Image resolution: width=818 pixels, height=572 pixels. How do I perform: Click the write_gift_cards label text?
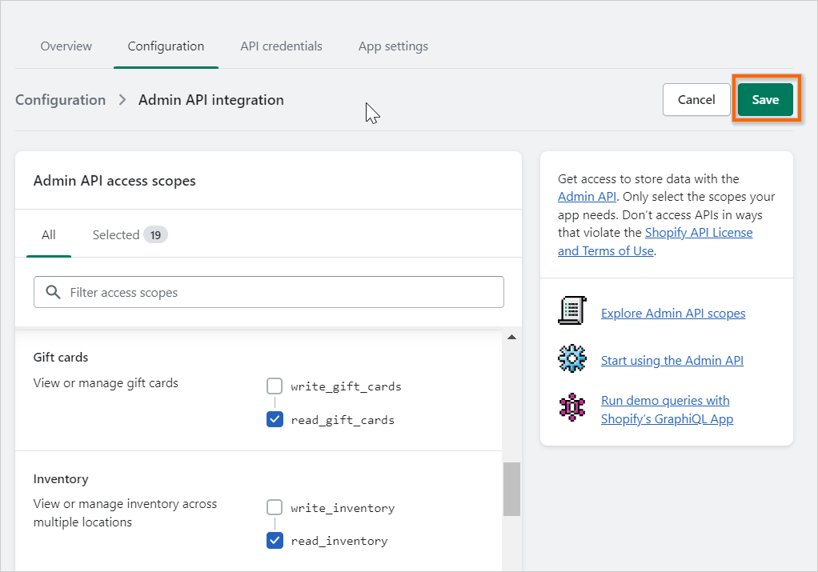[346, 386]
